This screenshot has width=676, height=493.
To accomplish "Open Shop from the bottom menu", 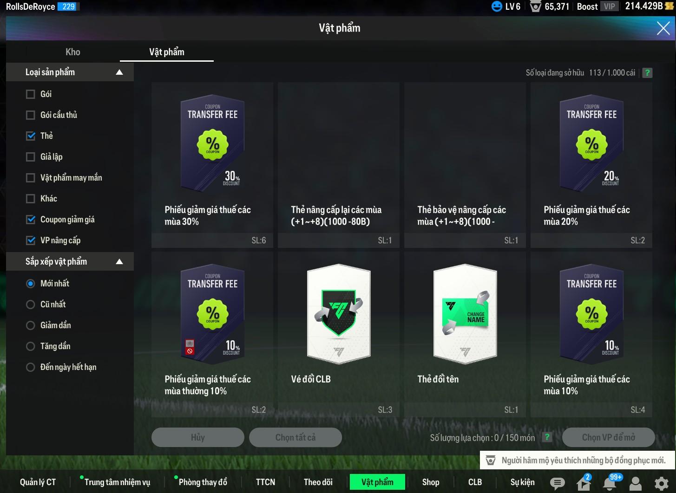I will (x=430, y=482).
